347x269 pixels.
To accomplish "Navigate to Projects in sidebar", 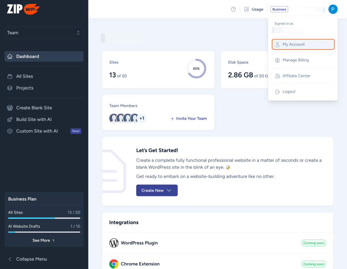I will point(25,88).
